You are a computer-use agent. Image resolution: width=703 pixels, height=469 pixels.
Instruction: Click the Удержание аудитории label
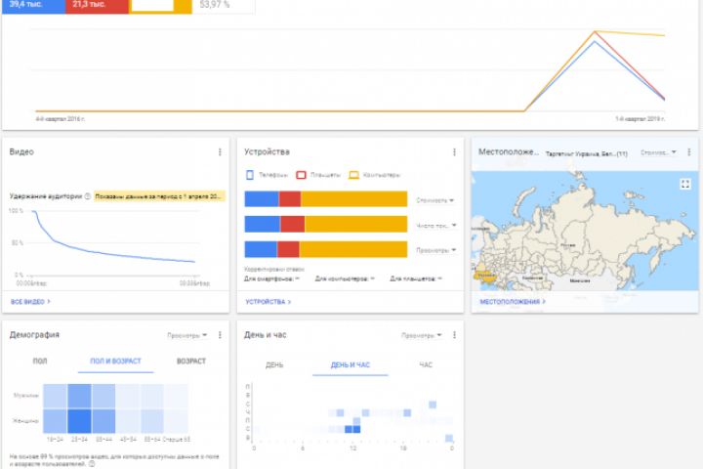(x=46, y=196)
